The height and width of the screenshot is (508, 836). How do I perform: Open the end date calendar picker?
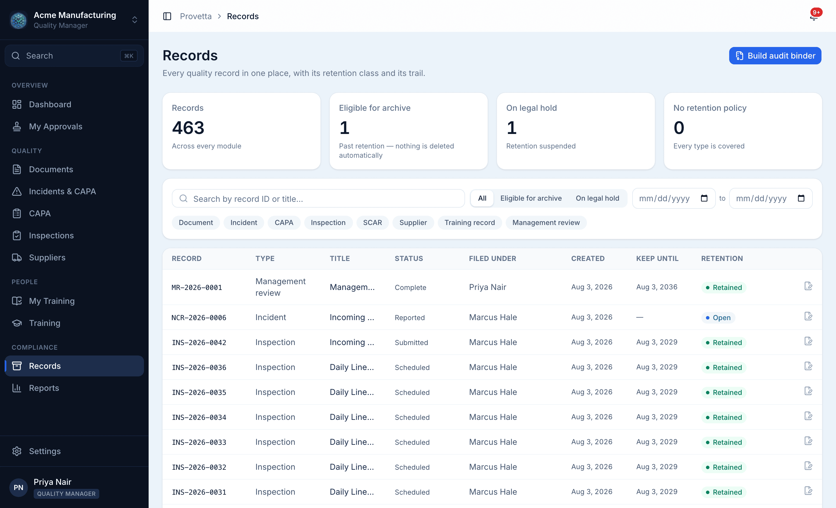point(801,198)
